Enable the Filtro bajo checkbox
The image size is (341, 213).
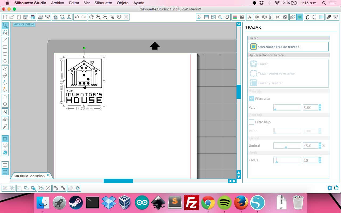click(x=251, y=122)
